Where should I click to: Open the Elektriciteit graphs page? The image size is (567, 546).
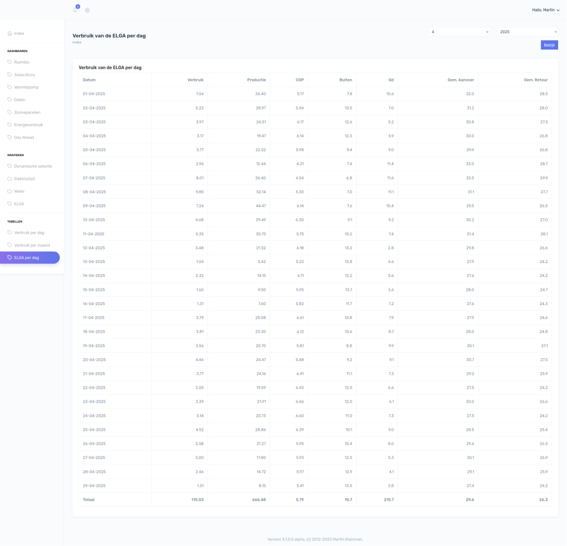pos(24,179)
